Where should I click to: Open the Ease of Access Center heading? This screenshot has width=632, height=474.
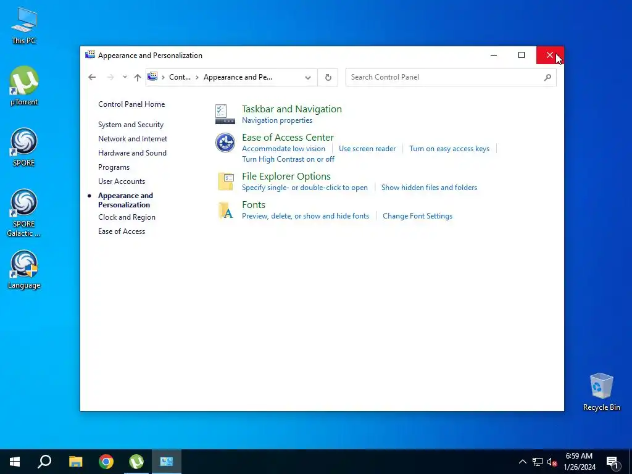[x=288, y=138]
